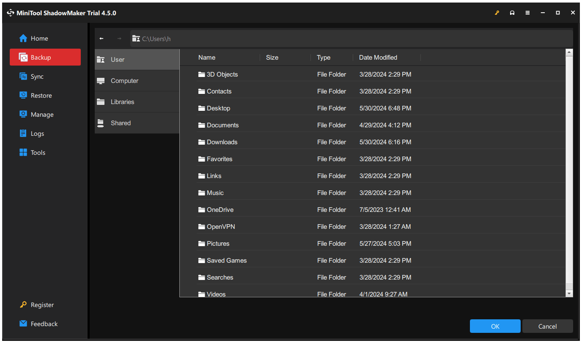The height and width of the screenshot is (343, 582).
Task: Click the Home icon in the sidebar
Action: pyautogui.click(x=23, y=38)
